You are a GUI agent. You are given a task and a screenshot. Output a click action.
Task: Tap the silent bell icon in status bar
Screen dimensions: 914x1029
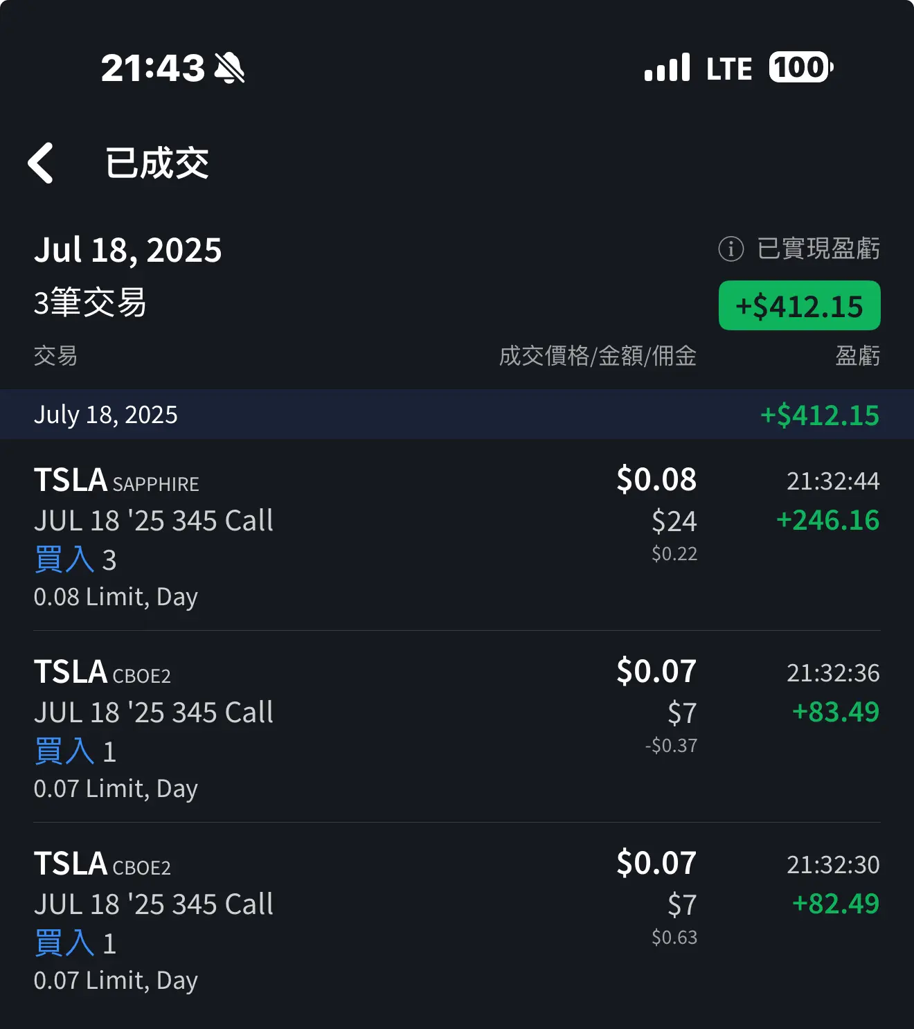(x=229, y=68)
